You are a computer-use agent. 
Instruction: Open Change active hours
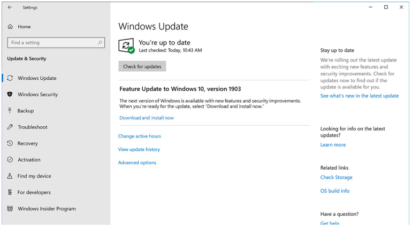[139, 136]
